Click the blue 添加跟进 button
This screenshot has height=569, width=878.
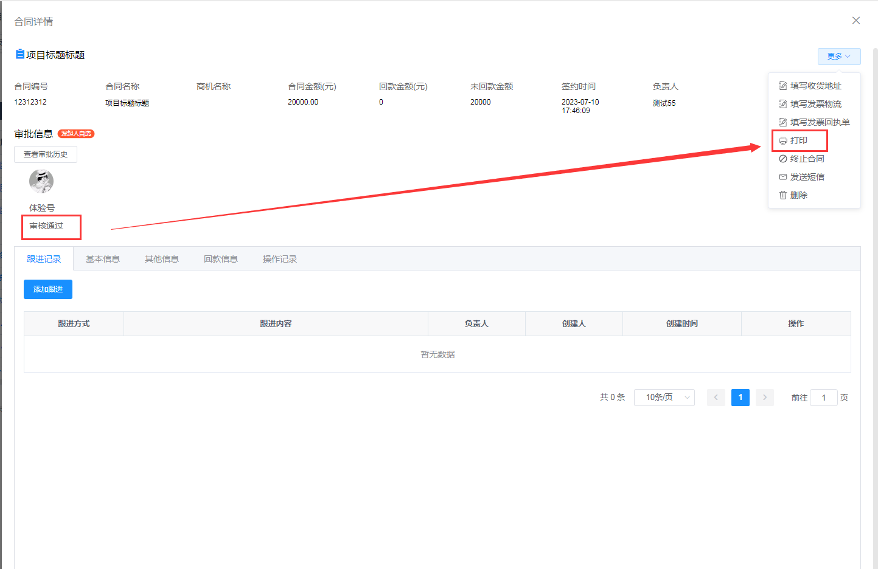(48, 289)
